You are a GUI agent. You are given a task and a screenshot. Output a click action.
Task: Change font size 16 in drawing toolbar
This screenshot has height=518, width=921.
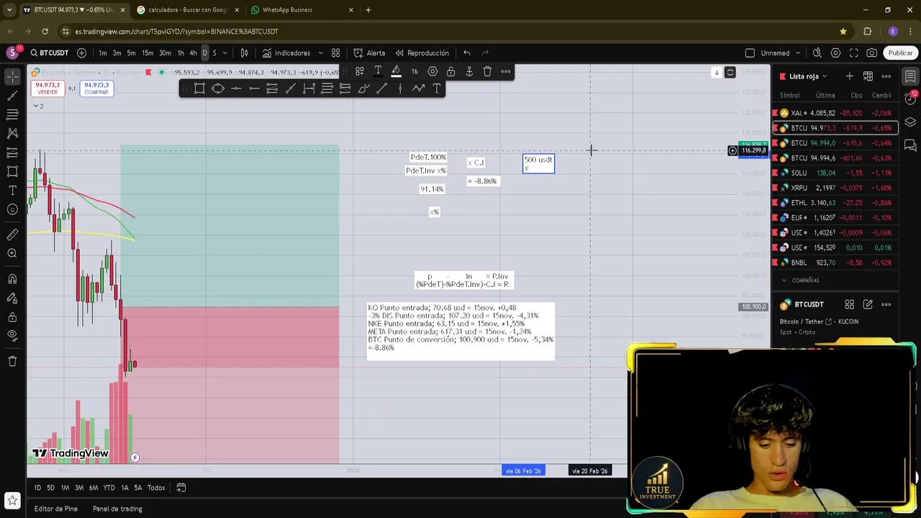414,71
